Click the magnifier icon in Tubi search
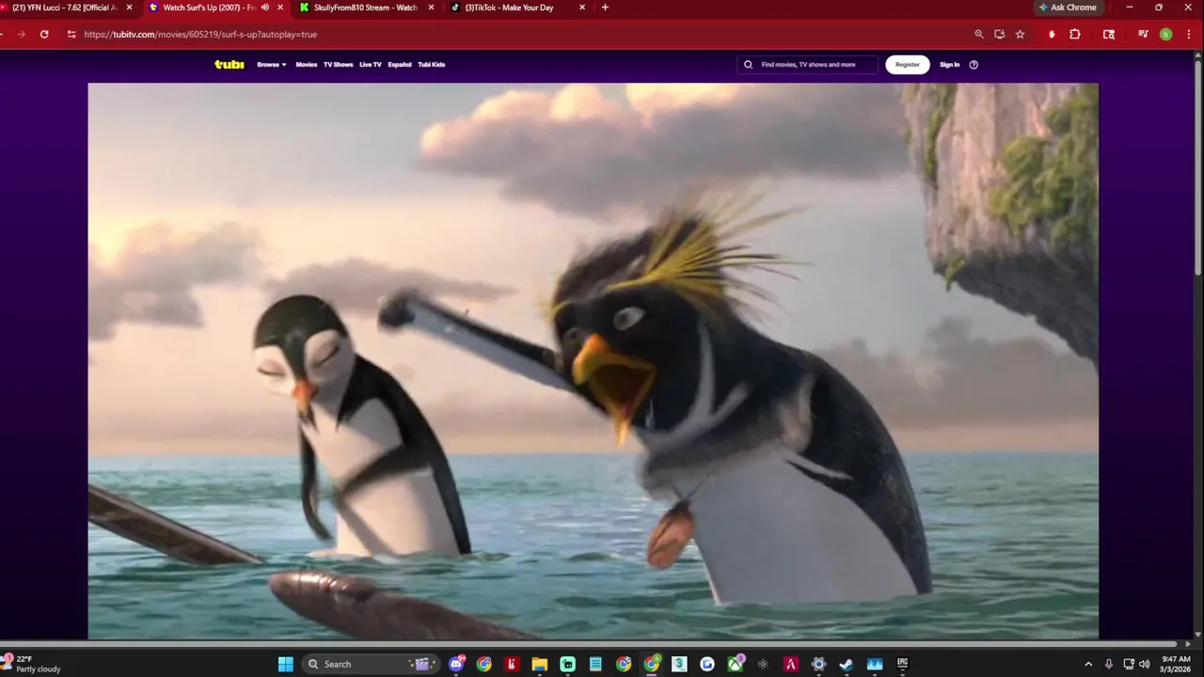 [x=749, y=65]
